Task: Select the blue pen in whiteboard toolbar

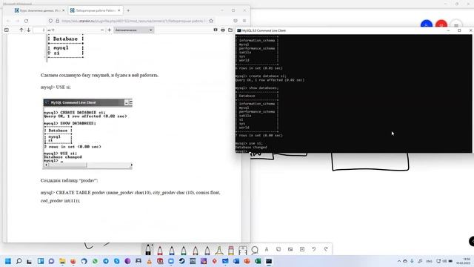Action: [172, 251]
